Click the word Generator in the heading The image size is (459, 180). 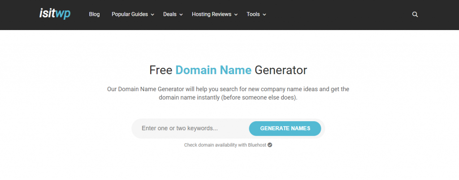click(281, 70)
